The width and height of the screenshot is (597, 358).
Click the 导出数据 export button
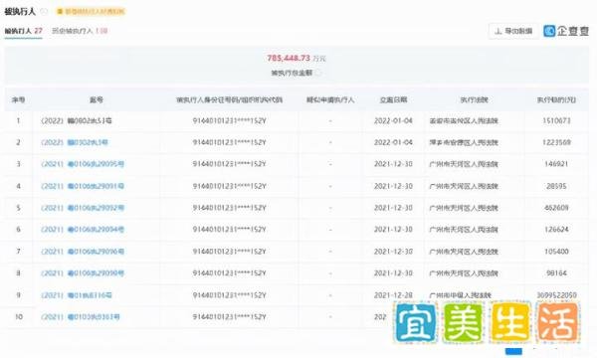(513, 31)
